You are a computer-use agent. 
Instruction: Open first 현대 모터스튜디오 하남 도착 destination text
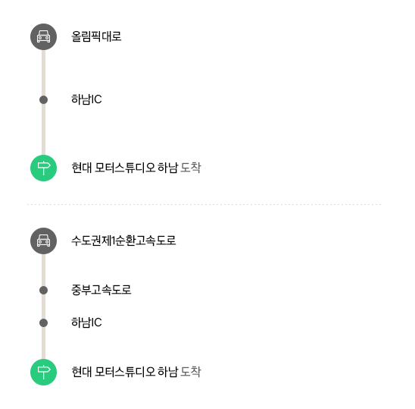[136, 168]
